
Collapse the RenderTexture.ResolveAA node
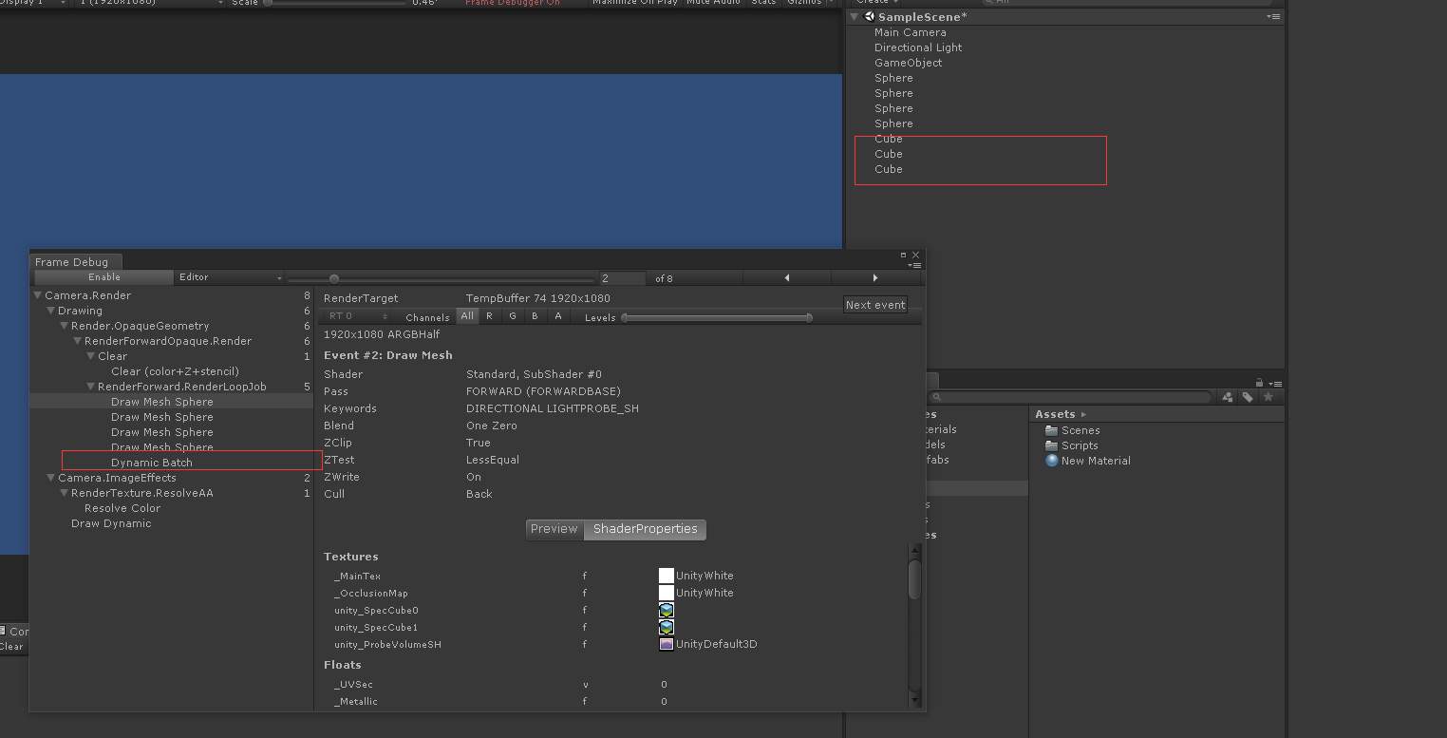coord(65,493)
